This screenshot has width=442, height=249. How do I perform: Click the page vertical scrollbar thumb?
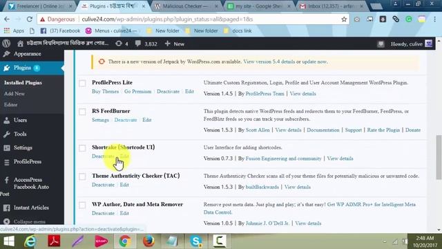pos(439,157)
